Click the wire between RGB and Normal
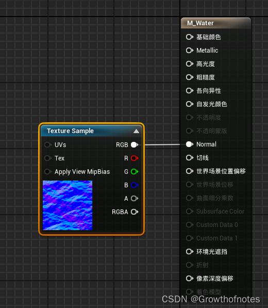Screen dimensions: 268x308 tap(162, 145)
